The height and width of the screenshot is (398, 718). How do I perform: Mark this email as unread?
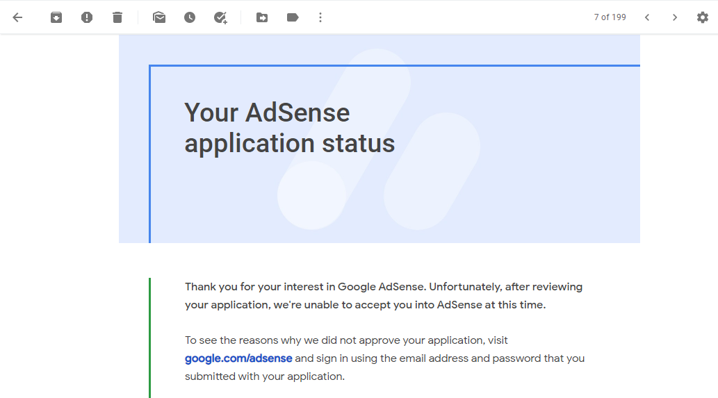click(x=159, y=17)
